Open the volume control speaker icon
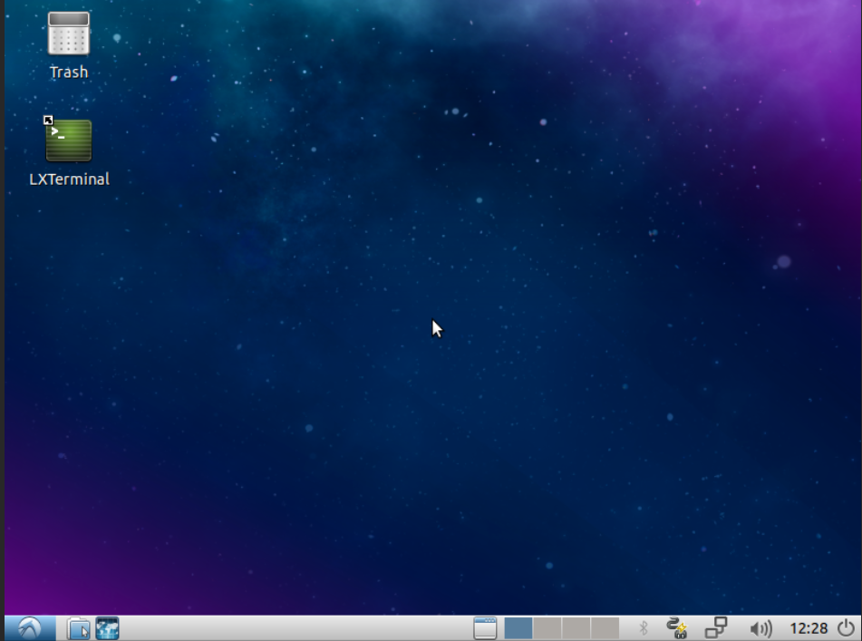The height and width of the screenshot is (641, 862). pyautogui.click(x=760, y=627)
